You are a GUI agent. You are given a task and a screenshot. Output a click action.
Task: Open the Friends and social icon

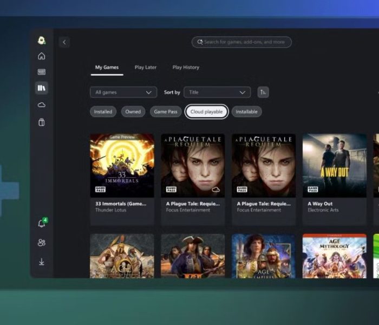coord(42,242)
